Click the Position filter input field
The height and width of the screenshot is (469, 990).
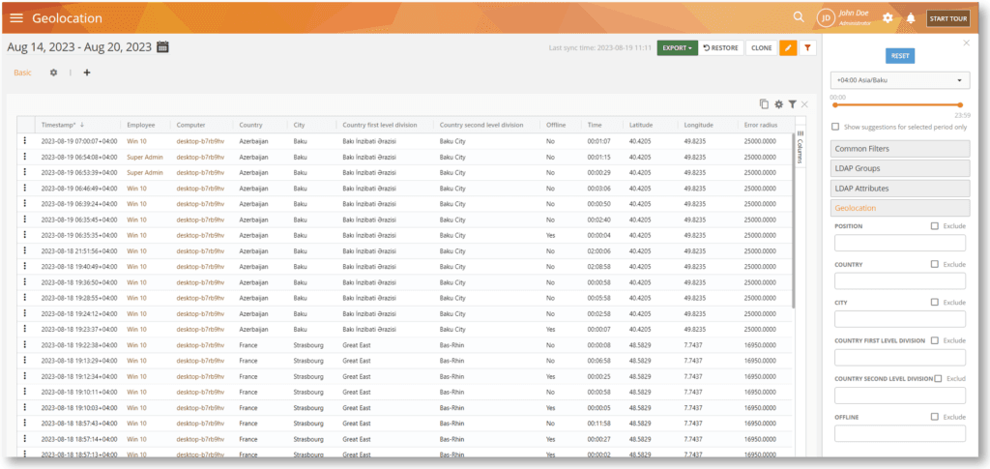[x=900, y=243]
